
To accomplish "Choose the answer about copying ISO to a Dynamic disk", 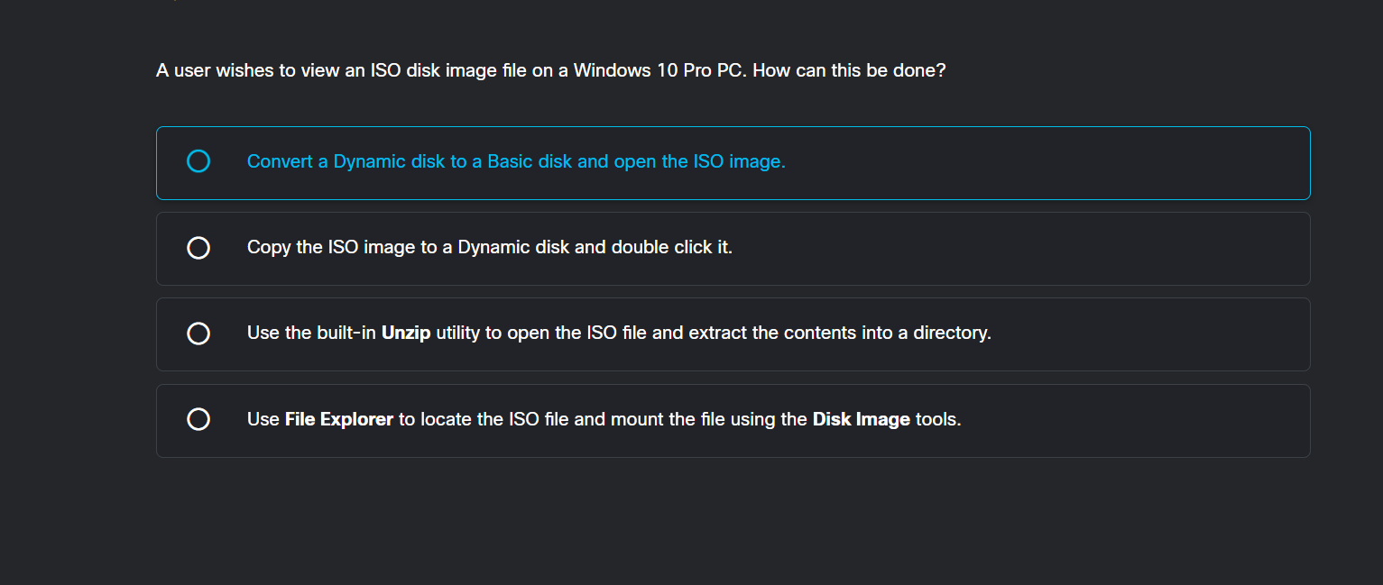I will click(x=490, y=247).
